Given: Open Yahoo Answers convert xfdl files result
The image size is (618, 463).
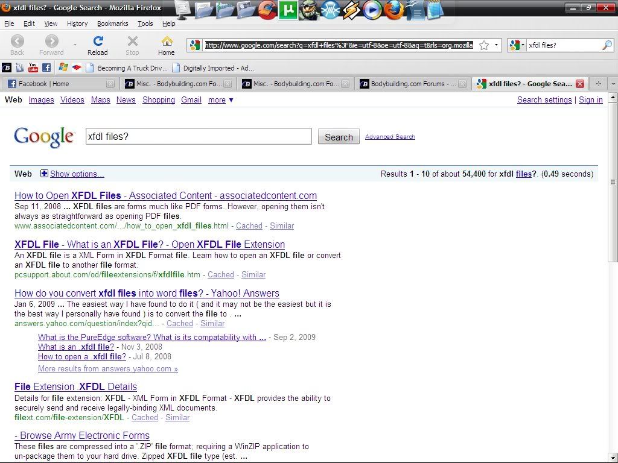Looking at the screenshot, I should (x=147, y=293).
